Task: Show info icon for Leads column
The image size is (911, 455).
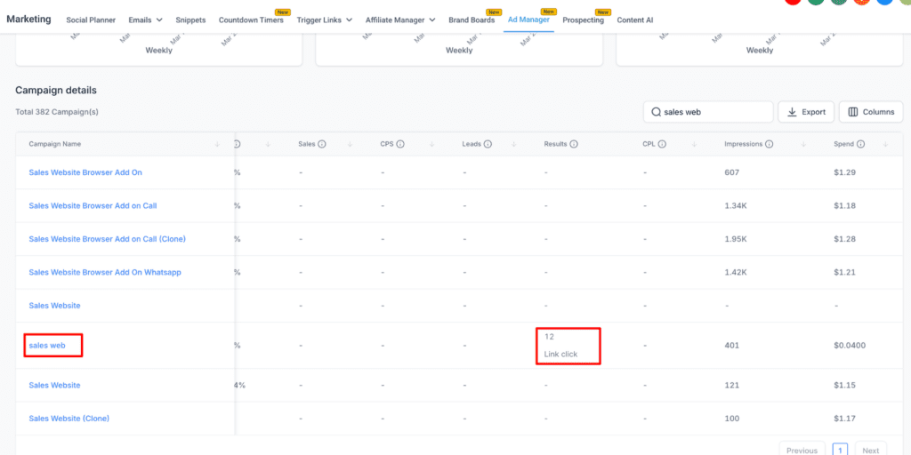Action: tap(488, 144)
